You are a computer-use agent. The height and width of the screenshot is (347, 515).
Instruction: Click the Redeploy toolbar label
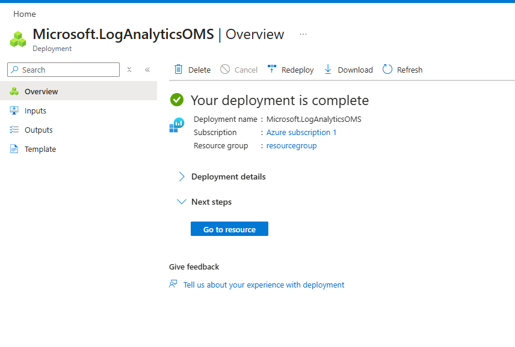point(298,70)
